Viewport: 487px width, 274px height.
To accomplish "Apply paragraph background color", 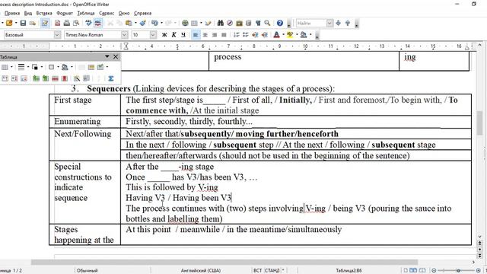I will click(x=304, y=35).
